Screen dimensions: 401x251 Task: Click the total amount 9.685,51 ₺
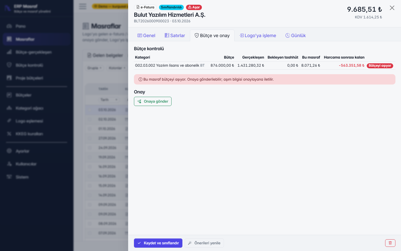pos(365,9)
